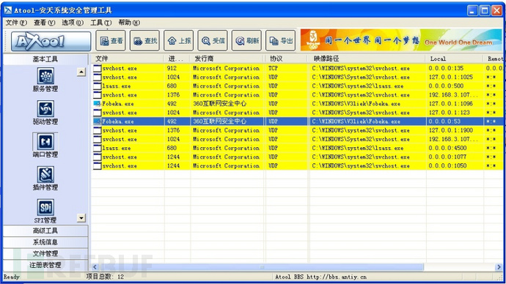Select the svchost.exe row with local 127.0.0.1:1025
The height and width of the screenshot is (284, 506).
(x=297, y=78)
